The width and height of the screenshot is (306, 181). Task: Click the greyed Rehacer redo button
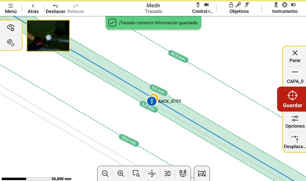point(76,9)
